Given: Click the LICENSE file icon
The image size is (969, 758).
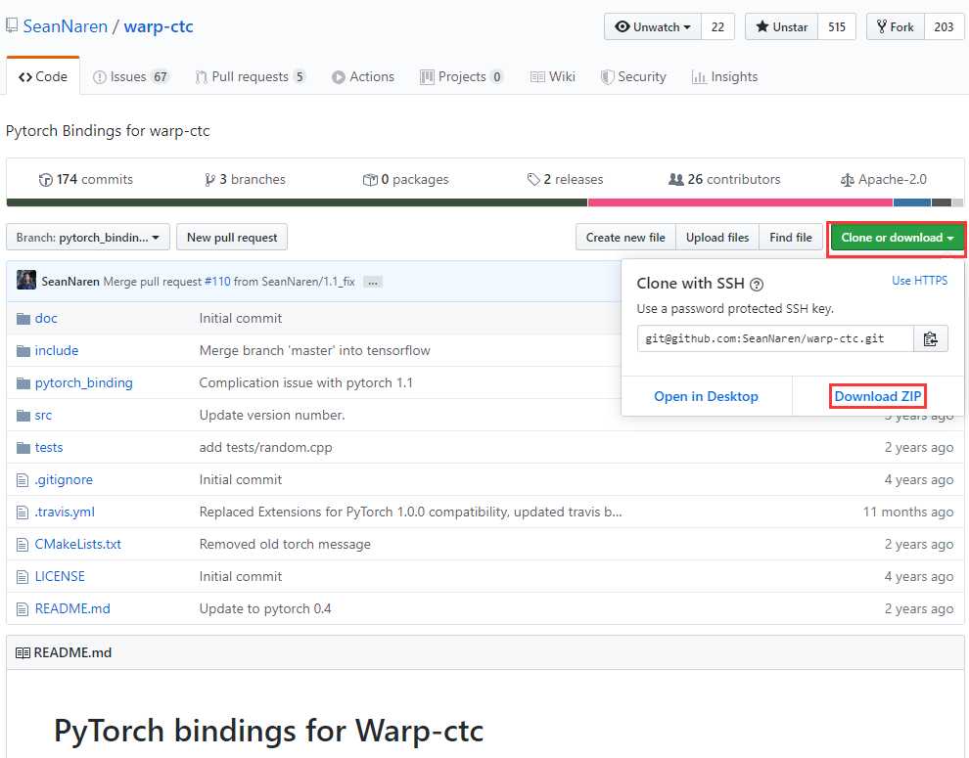Looking at the screenshot, I should tap(23, 577).
